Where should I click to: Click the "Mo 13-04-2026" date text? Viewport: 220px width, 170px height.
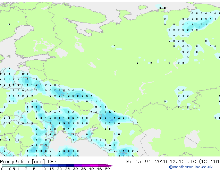point(146,162)
